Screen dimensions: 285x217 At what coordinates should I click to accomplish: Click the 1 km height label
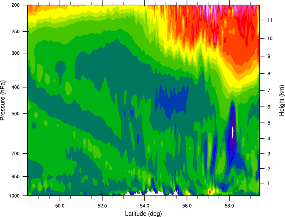[x=269, y=183]
